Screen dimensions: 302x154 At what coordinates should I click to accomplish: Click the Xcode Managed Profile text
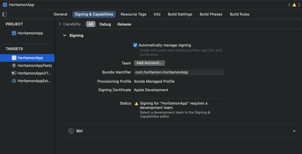154,81
